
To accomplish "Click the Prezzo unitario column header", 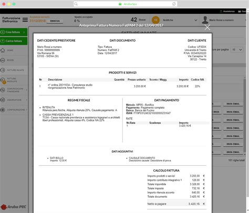I will [x=137, y=79].
